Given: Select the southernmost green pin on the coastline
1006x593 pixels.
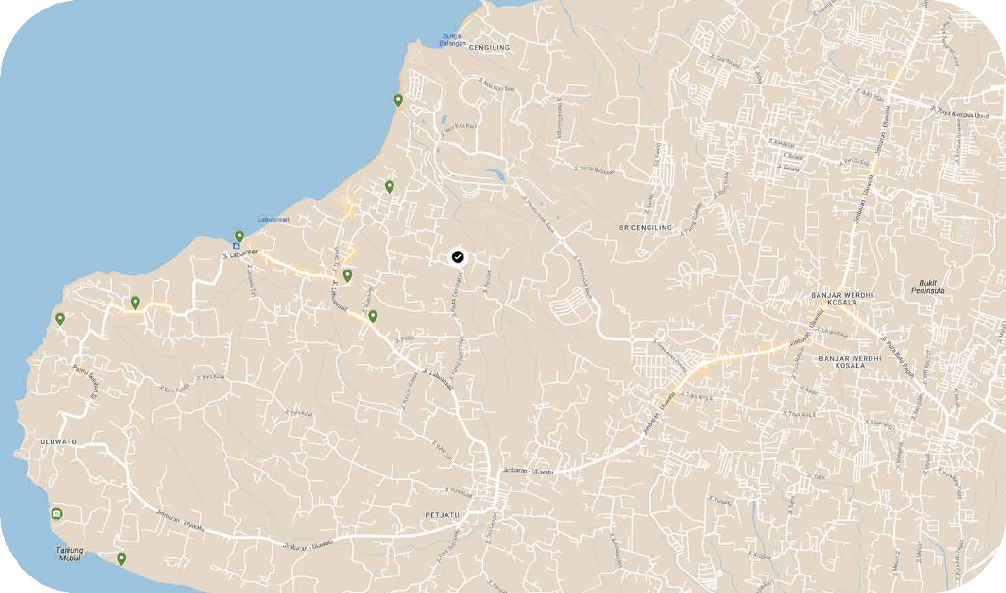Looking at the screenshot, I should point(122,558).
